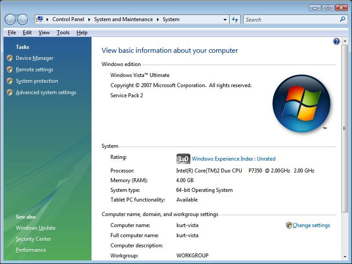Click the Intel Core 2 Duo processor value

(245, 171)
